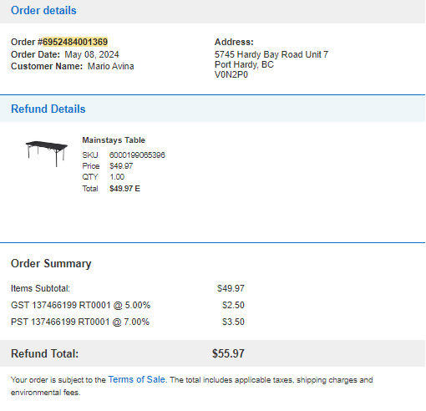The width and height of the screenshot is (426, 411).
Task: Click the item total $49.97 E
Action: click(124, 189)
